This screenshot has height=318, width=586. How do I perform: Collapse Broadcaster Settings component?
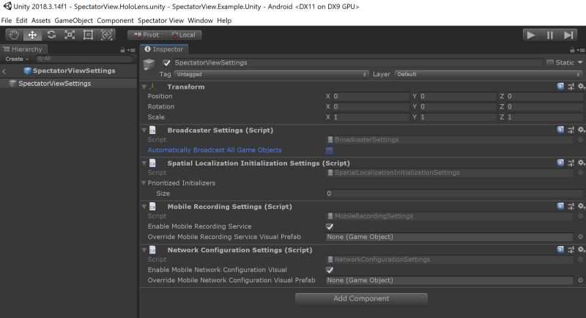point(144,130)
